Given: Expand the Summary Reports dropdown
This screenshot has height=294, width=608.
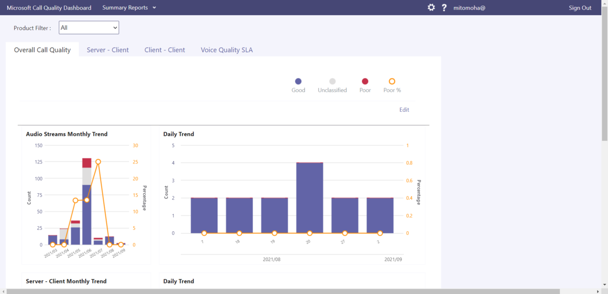Looking at the screenshot, I should (x=129, y=8).
